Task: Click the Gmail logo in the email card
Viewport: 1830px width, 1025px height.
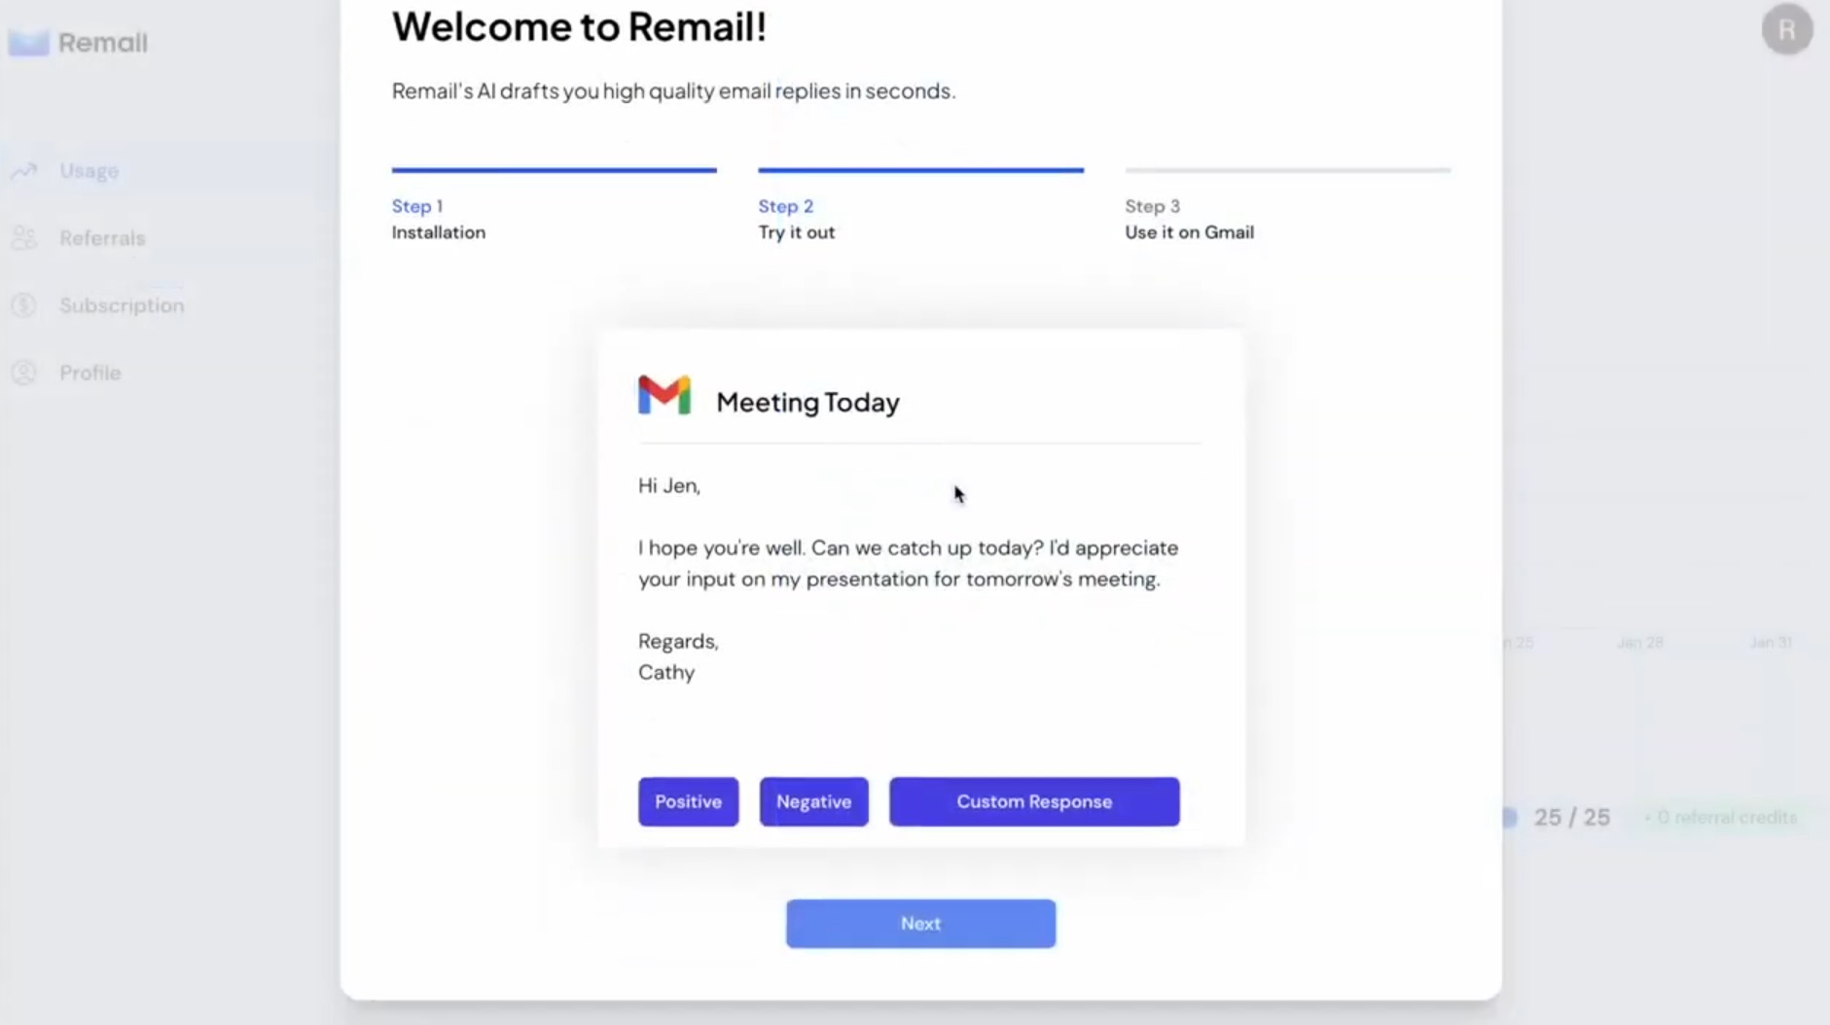Action: click(x=664, y=396)
